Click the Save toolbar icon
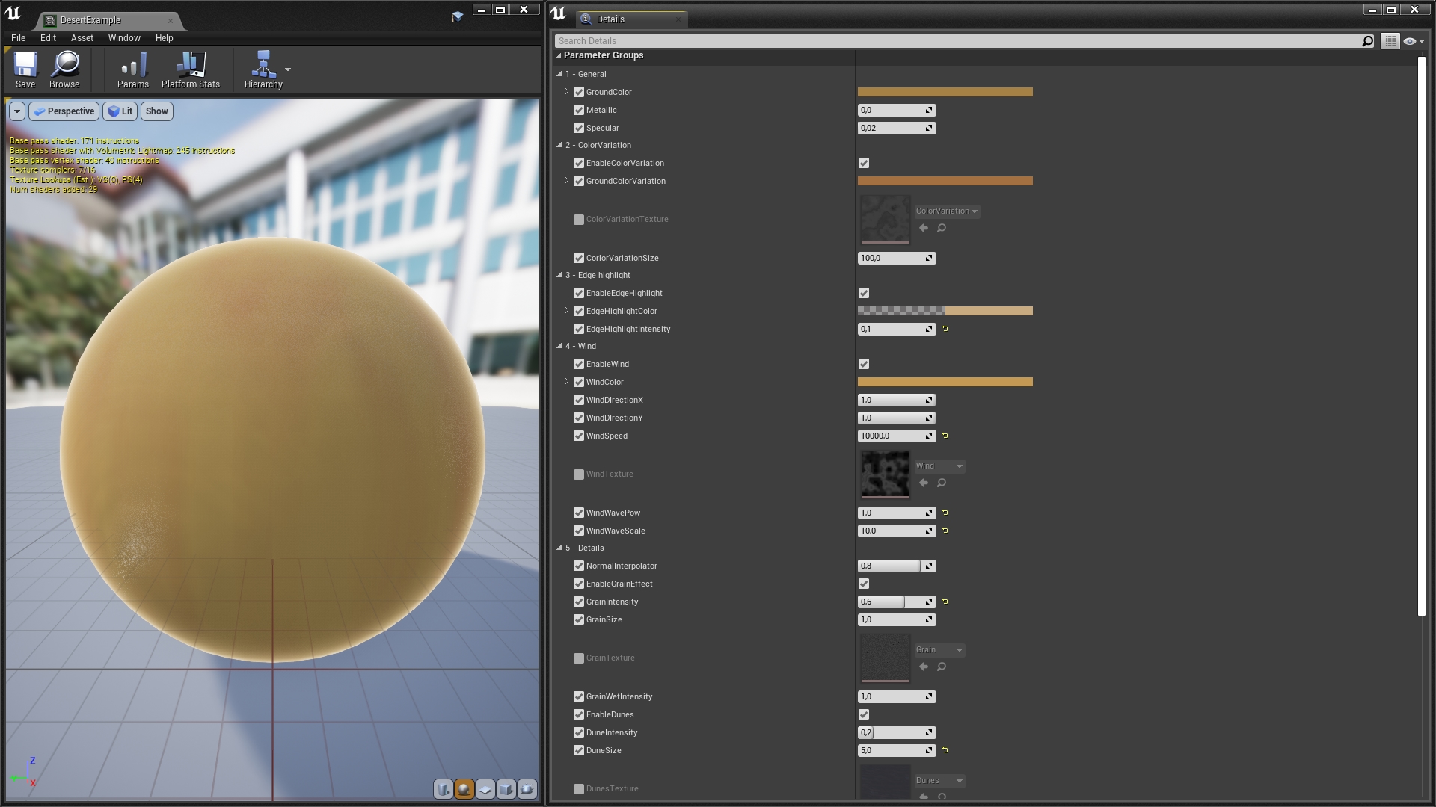Viewport: 1436px width, 807px height. 25,65
